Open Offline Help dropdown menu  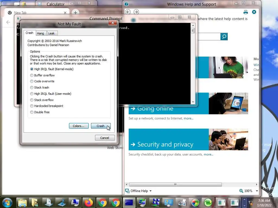[138, 191]
